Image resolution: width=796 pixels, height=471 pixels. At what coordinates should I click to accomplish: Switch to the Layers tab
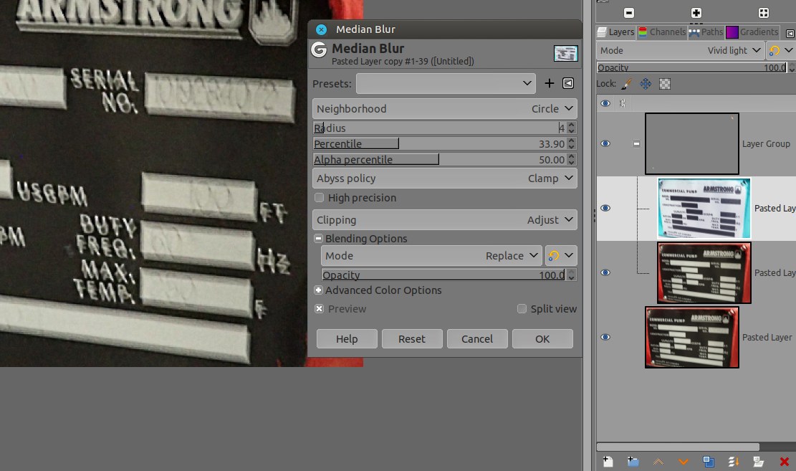pos(615,32)
